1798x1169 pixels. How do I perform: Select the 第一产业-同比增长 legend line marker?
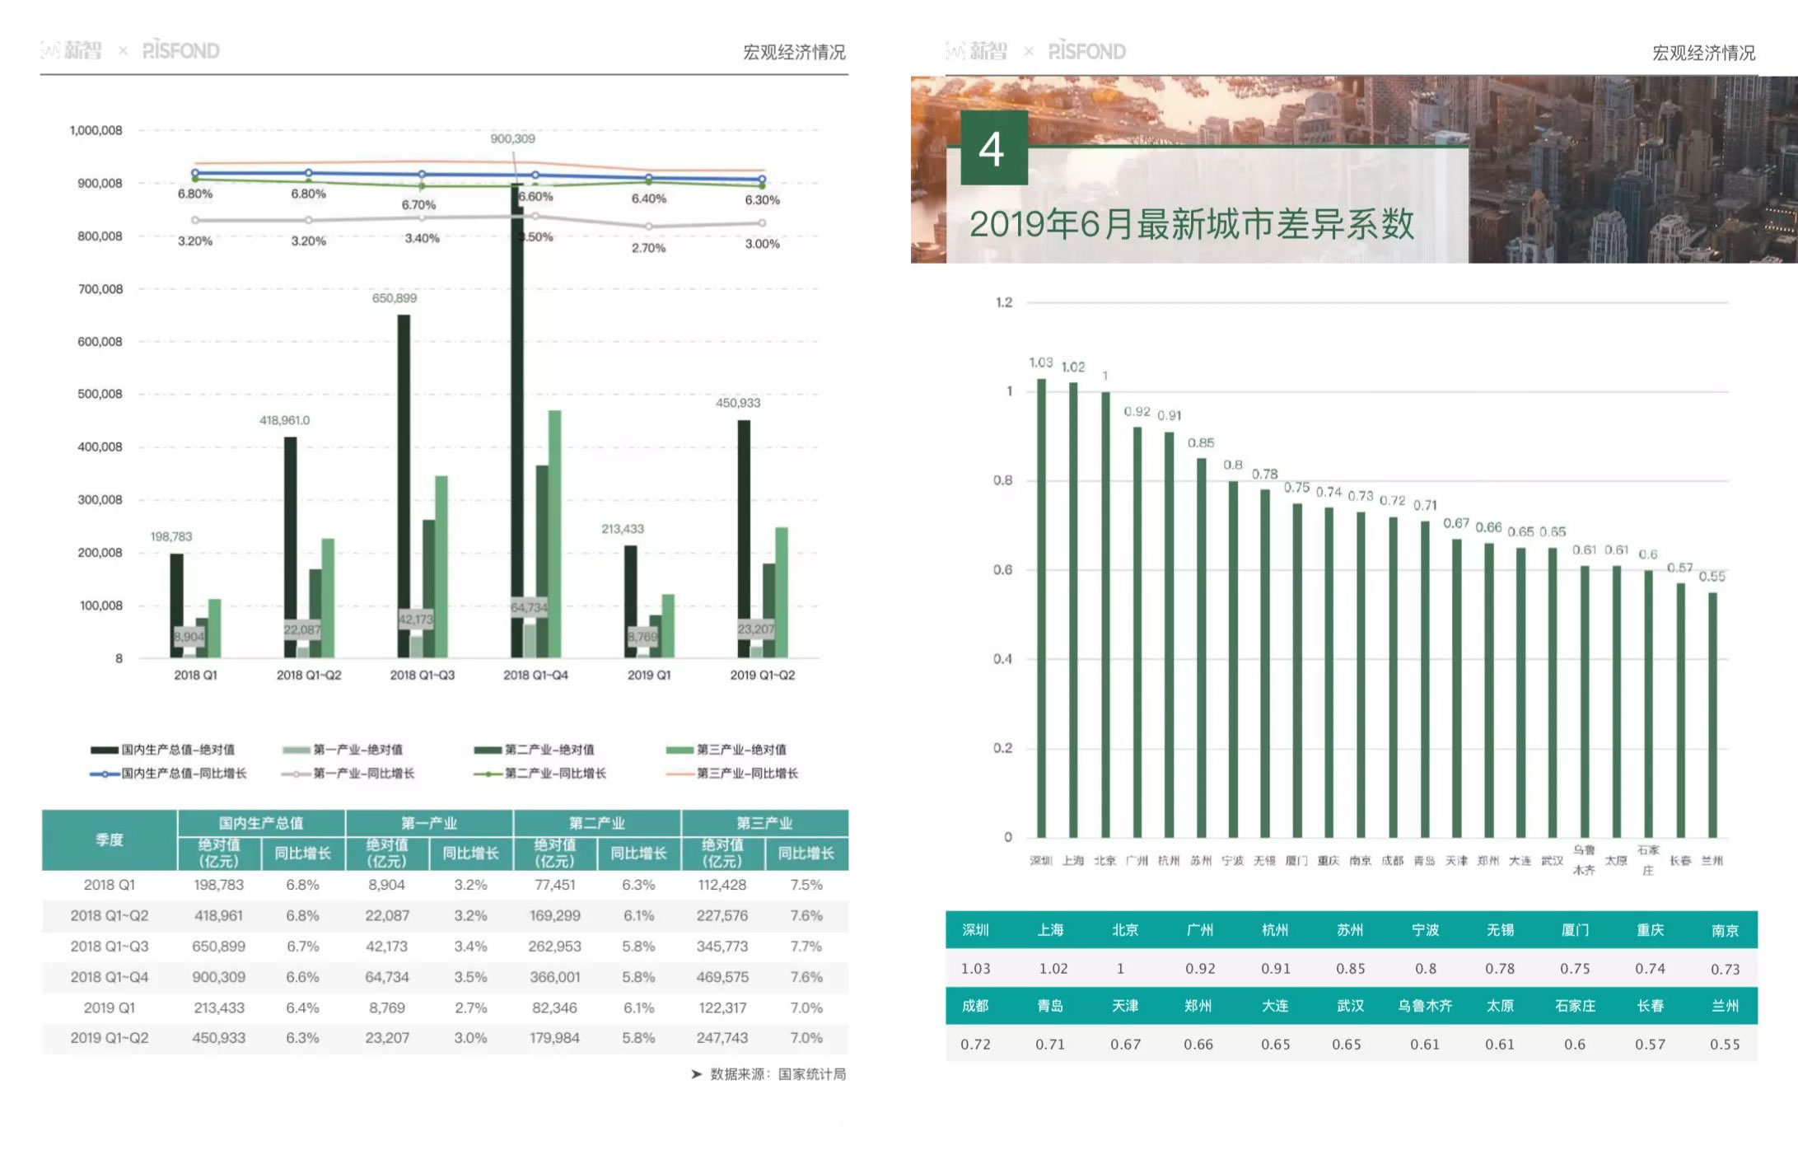point(296,774)
